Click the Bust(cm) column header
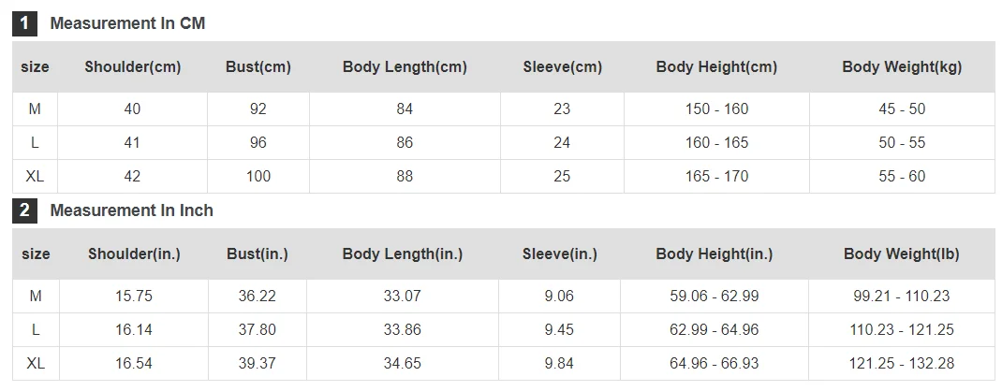1002x391 pixels. [258, 67]
